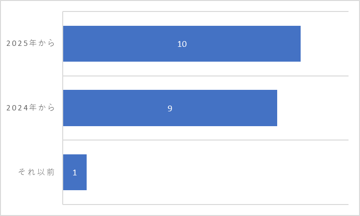The height and width of the screenshot is (216, 360).
Task: Click empty plot area right of それ以前 bar
Action: pyautogui.click(x=217, y=172)
